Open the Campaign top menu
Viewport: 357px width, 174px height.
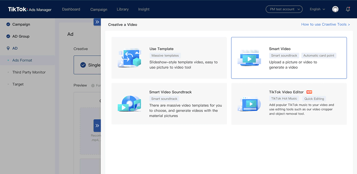[99, 9]
